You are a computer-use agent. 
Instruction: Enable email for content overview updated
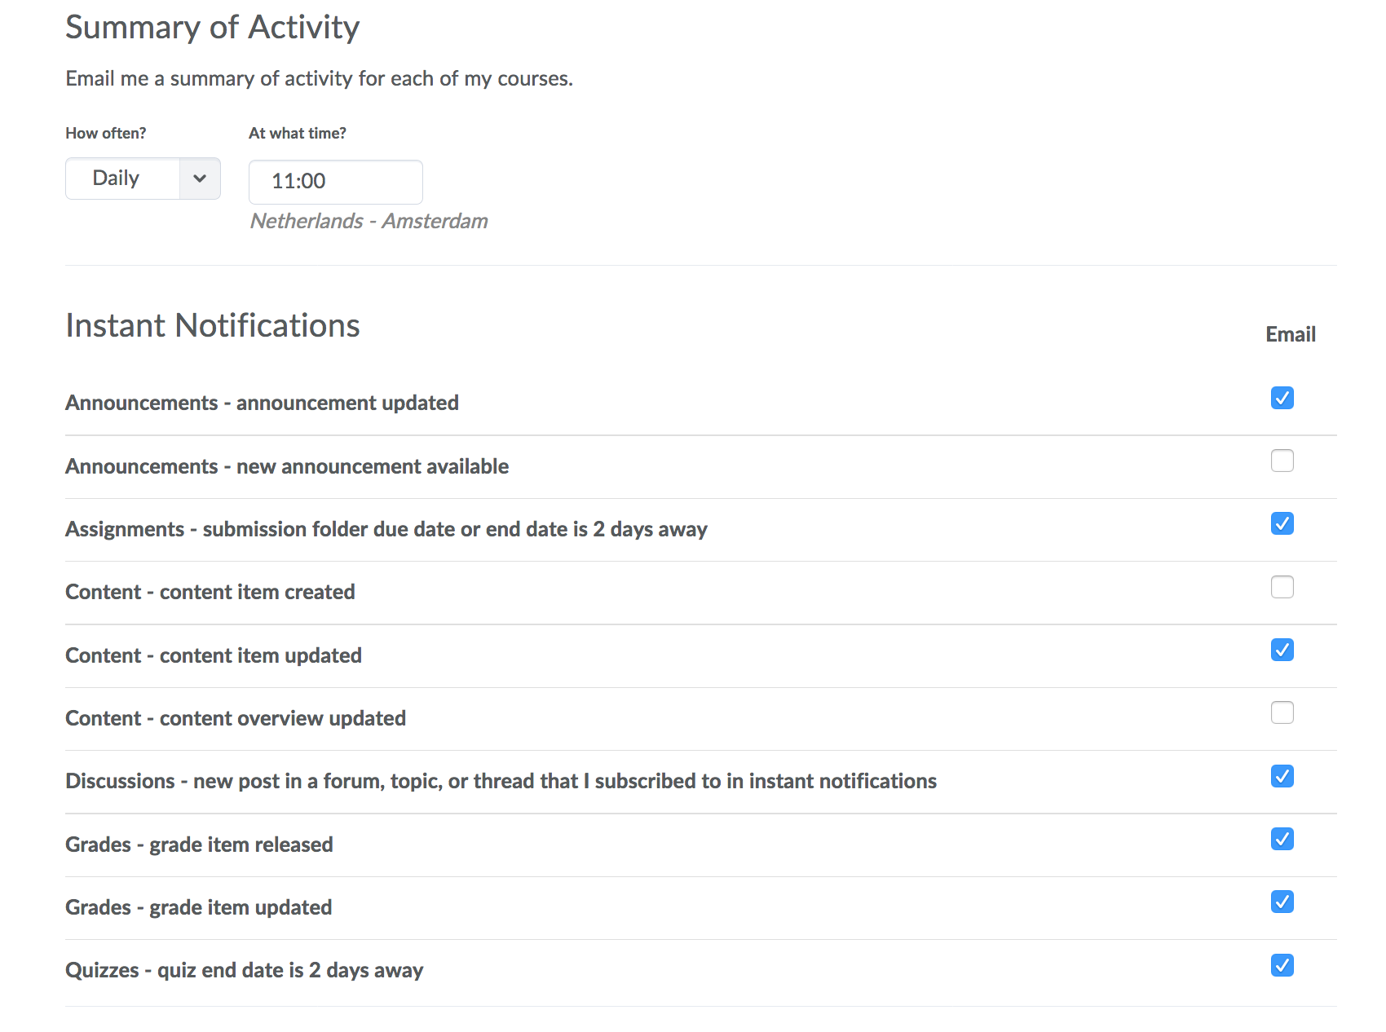tap(1282, 712)
